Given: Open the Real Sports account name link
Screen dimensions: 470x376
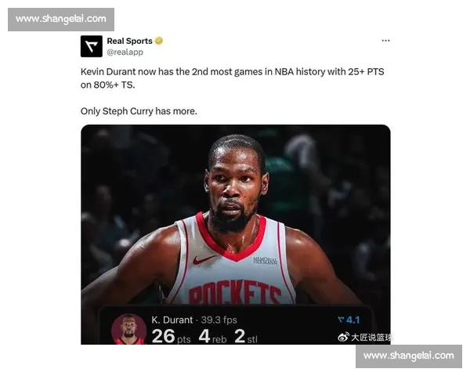Looking at the screenshot, I should point(129,41).
